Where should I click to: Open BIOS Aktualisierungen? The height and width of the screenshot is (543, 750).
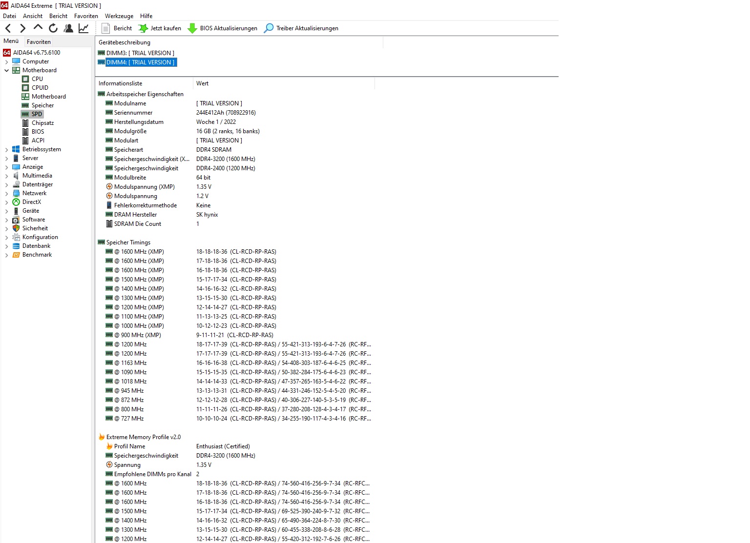[222, 28]
